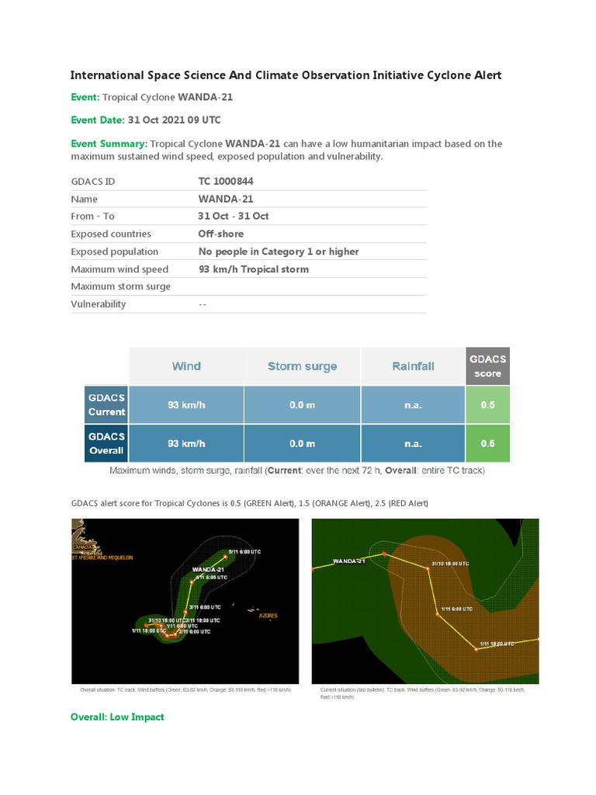Select 'WANDA-21' in the Name row
The width and height of the screenshot is (596, 795).
pos(226,200)
